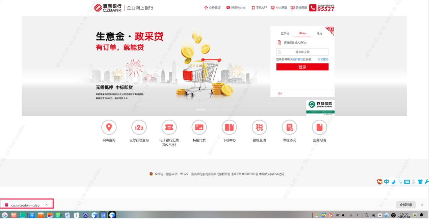Open the 章程协议 icon

tap(290, 127)
